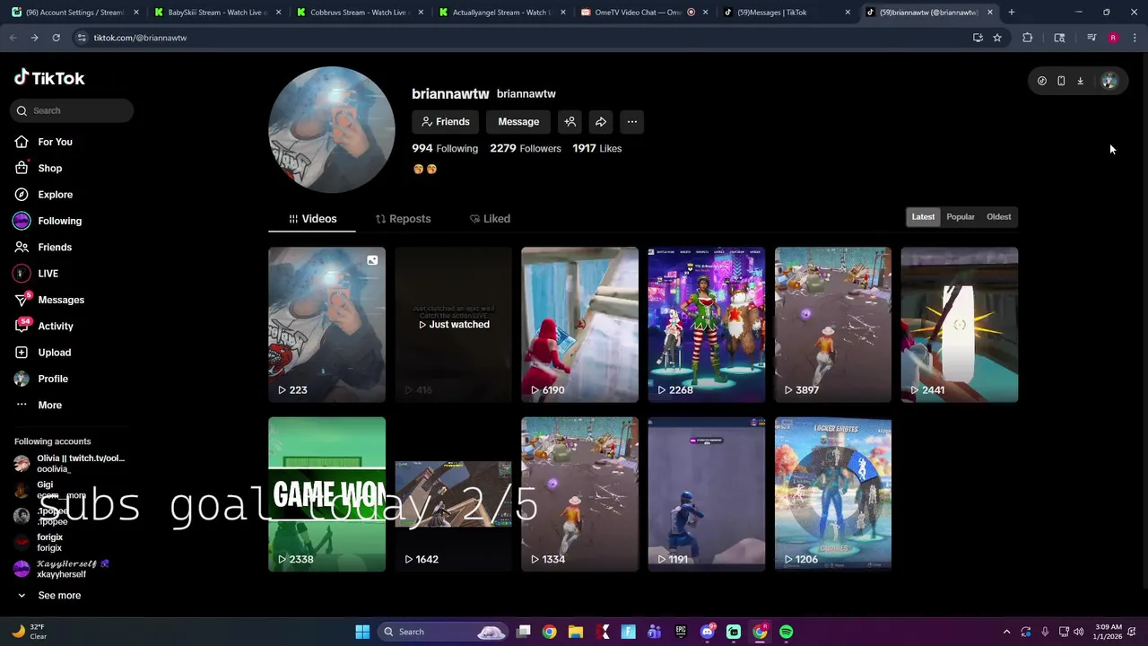Switch to Messages | TikTok browser tab
1148x646 pixels.
787,13
